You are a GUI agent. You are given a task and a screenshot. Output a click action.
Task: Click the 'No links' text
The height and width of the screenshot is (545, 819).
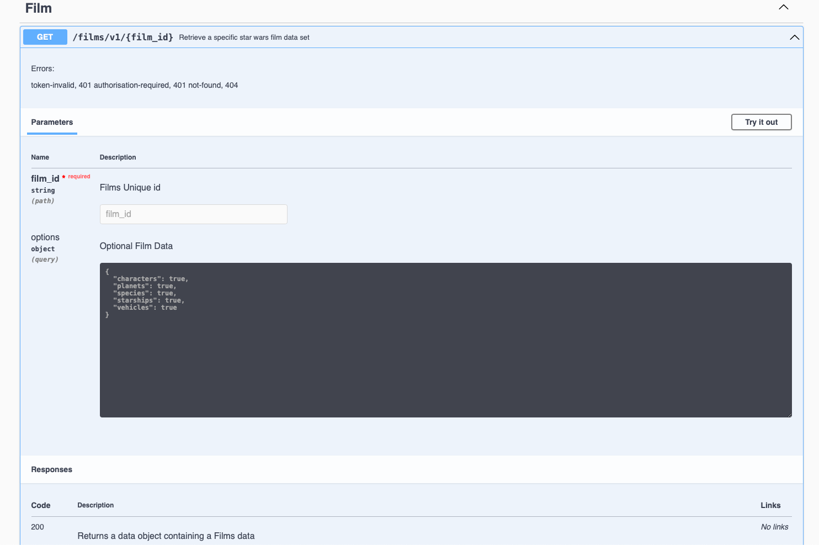click(x=775, y=527)
